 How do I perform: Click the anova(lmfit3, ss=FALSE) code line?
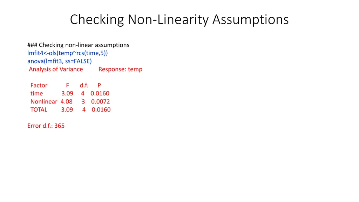60,61
